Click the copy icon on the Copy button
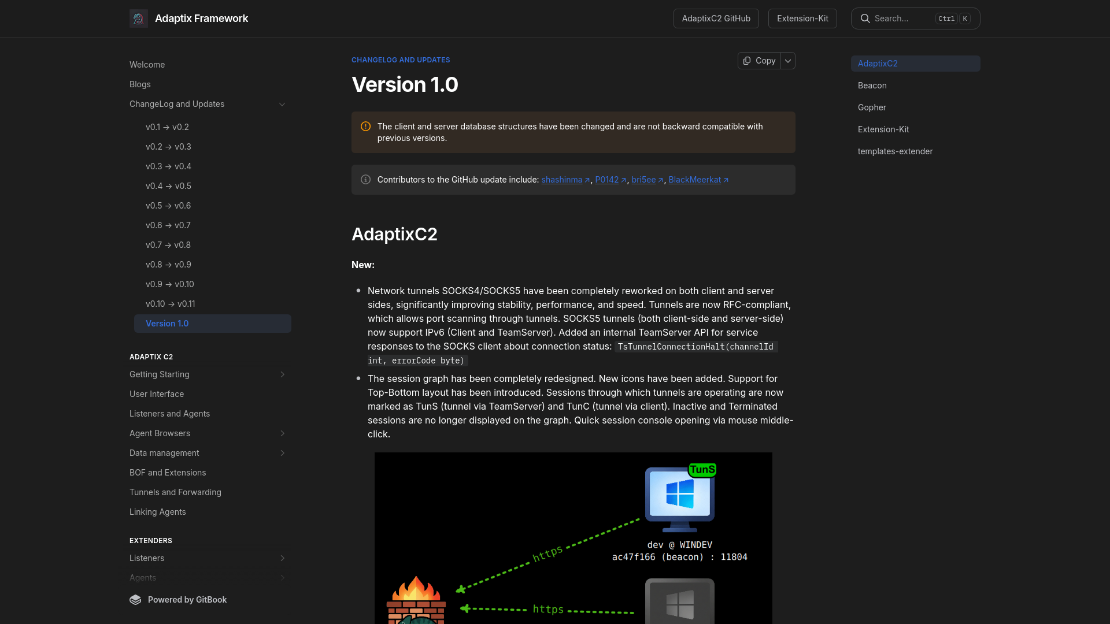The image size is (1110, 624). click(x=748, y=61)
